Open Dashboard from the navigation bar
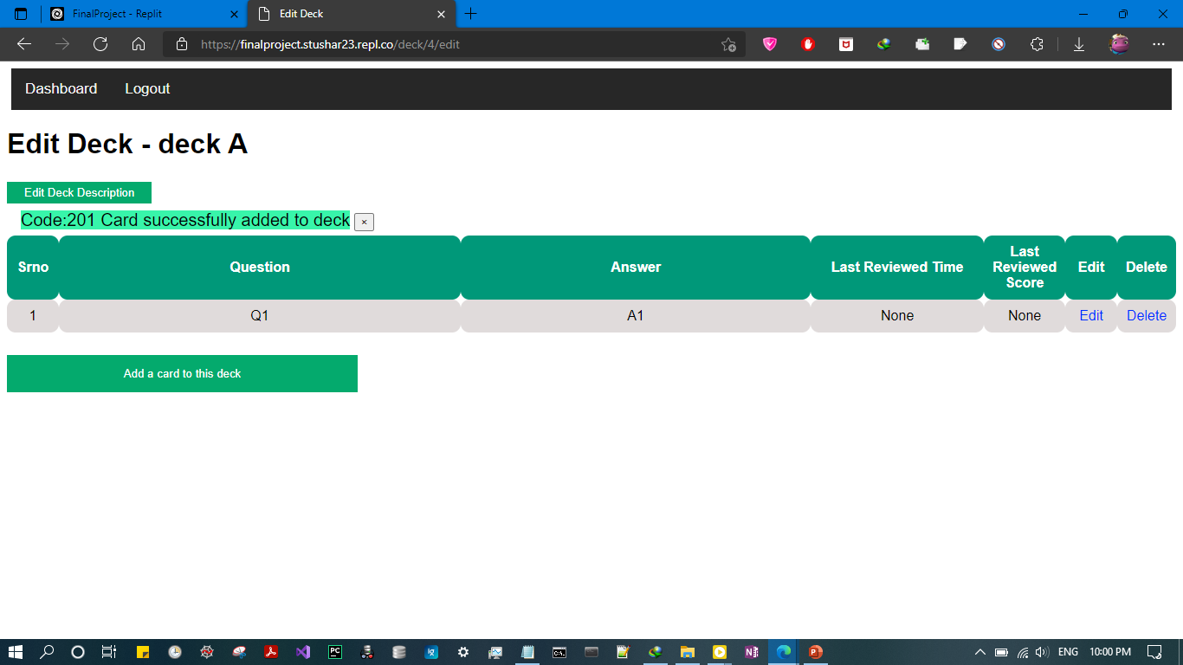The image size is (1183, 665). click(61, 88)
